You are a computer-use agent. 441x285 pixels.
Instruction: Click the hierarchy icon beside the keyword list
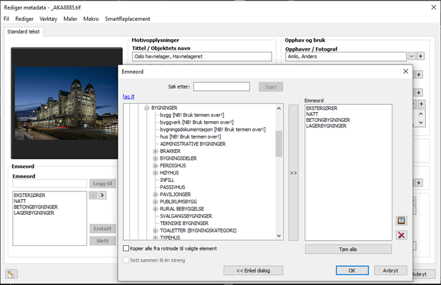tap(103, 196)
